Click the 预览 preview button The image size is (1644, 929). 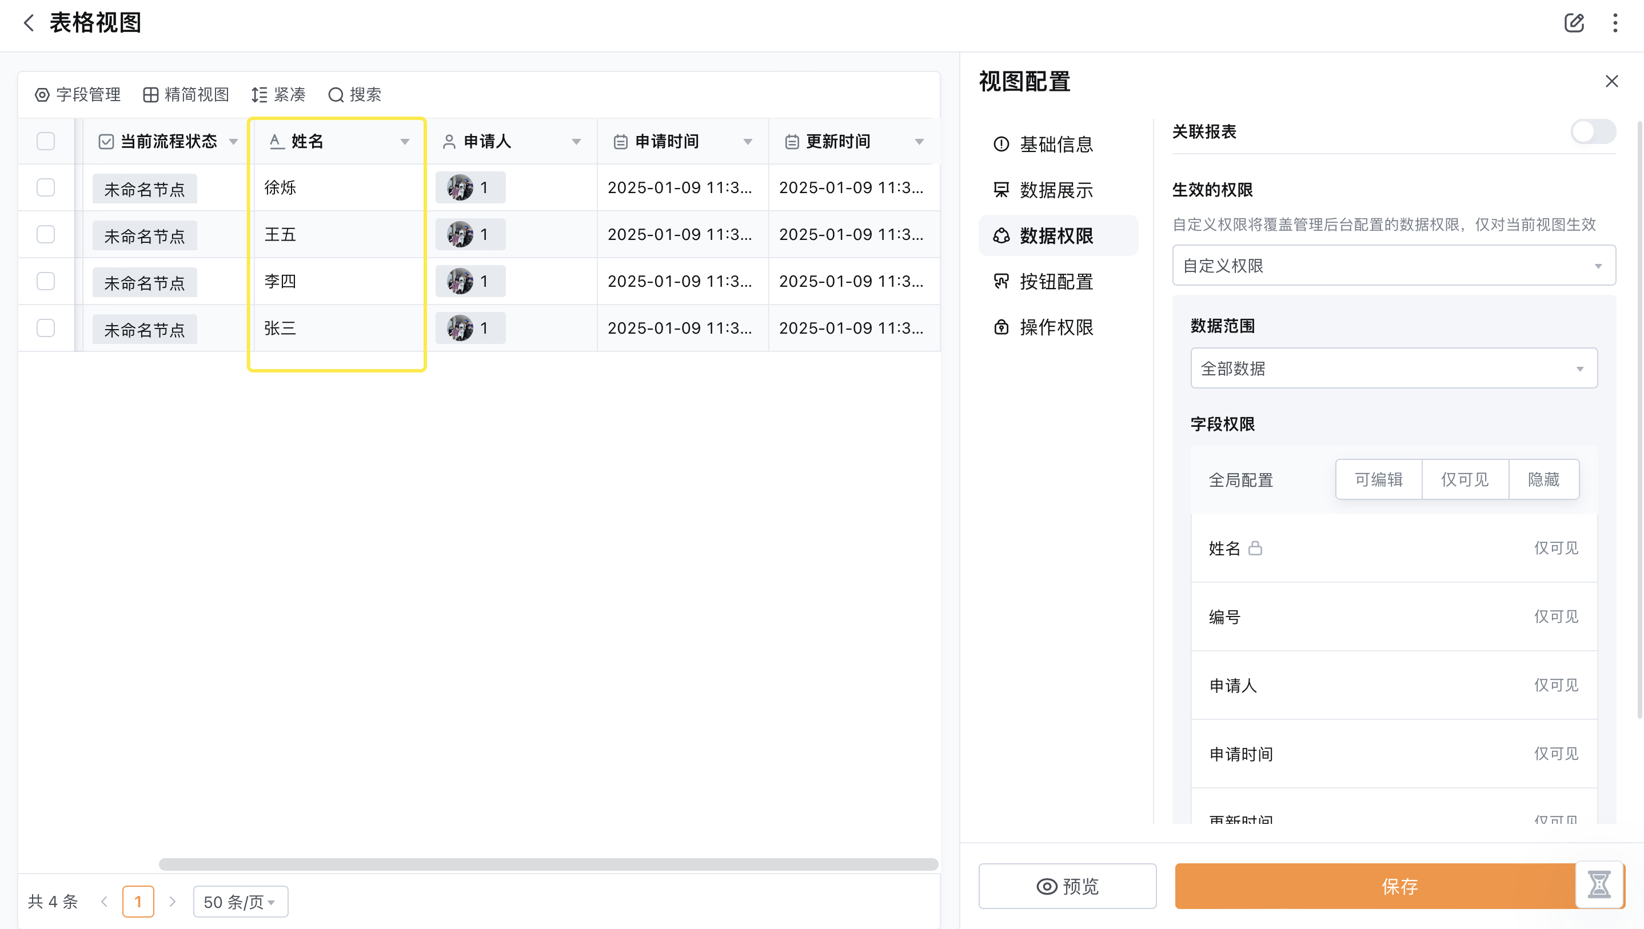1067,886
